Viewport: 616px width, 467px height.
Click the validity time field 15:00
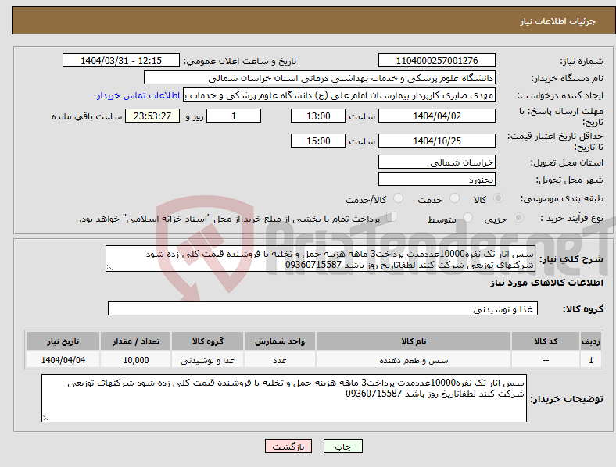point(318,141)
